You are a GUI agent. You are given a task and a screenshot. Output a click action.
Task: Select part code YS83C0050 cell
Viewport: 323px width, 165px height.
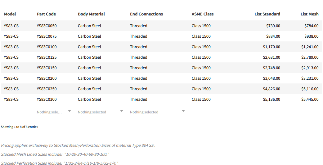(x=47, y=26)
